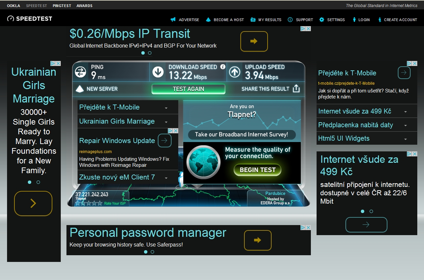Image resolution: width=424 pixels, height=280 pixels.
Task: Open the OOKLA top menu item
Action: (13, 6)
